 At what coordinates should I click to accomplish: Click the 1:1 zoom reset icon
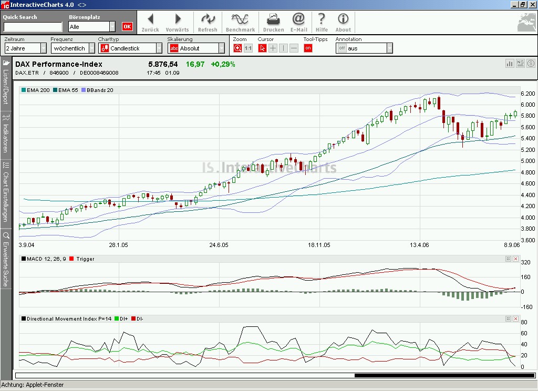point(247,48)
